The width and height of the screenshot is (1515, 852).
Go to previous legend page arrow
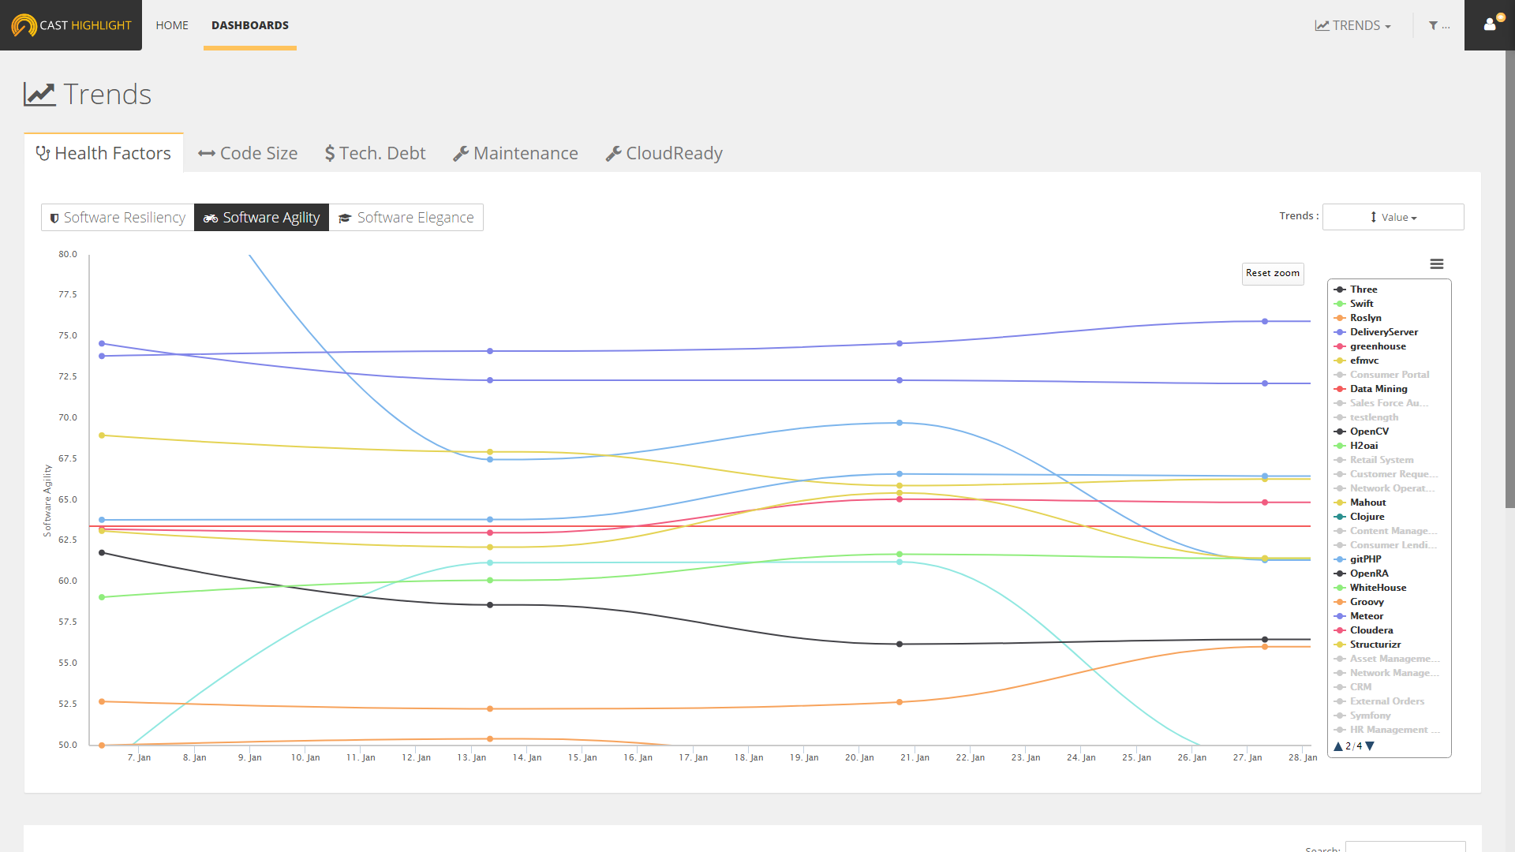pos(1338,746)
